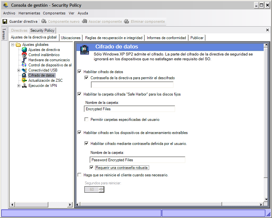
Task: Click the padlock icon beside Cifrado de datos in tree
Action: click(24, 75)
